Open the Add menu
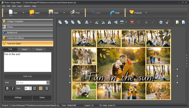 [14, 6]
